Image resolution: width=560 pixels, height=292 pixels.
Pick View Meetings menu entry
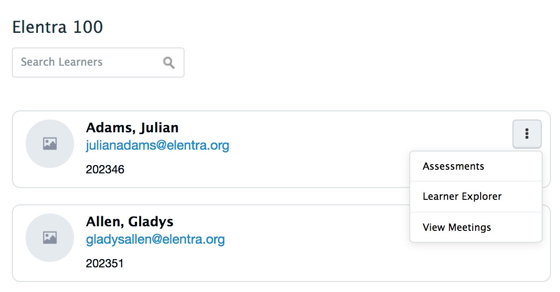coord(457,227)
